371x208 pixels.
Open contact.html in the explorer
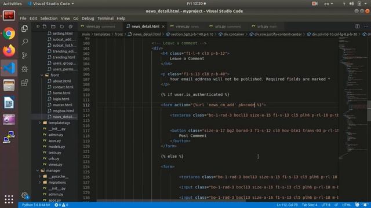[63, 87]
